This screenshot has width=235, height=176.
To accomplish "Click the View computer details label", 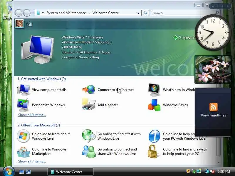I will point(49,90).
